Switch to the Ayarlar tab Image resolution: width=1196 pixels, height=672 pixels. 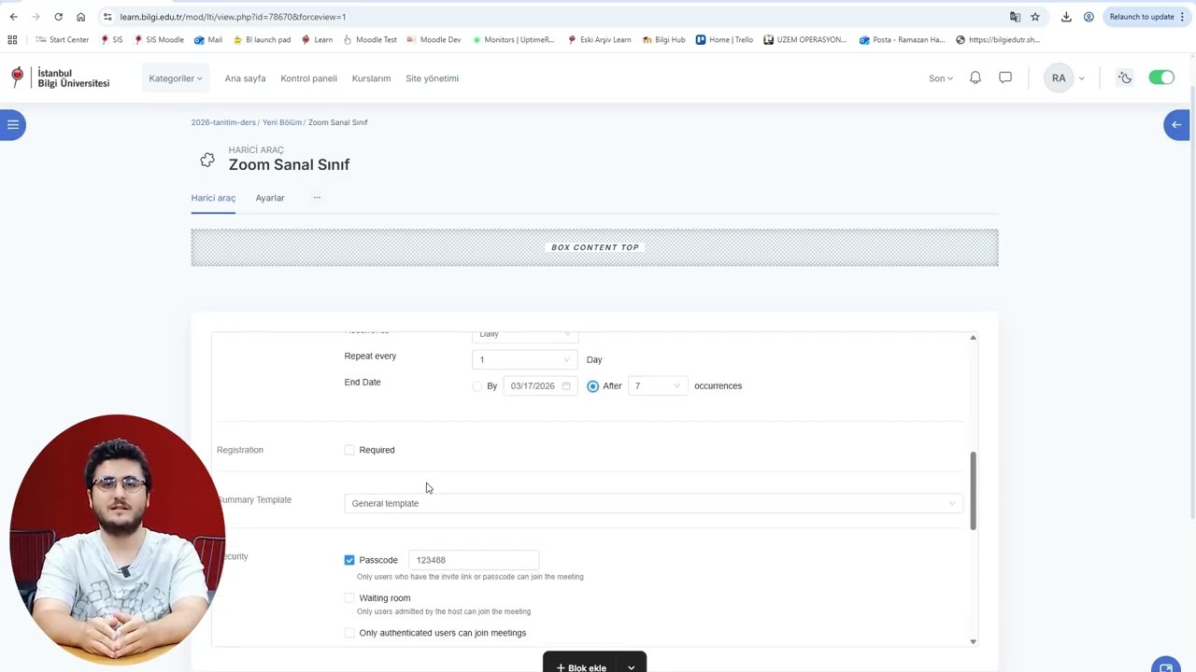270,198
